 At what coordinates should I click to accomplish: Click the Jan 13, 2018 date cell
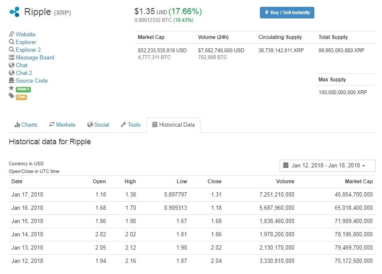pyautogui.click(x=27, y=248)
